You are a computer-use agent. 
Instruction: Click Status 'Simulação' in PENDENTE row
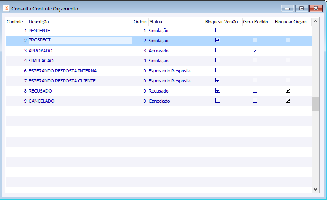click(159, 31)
